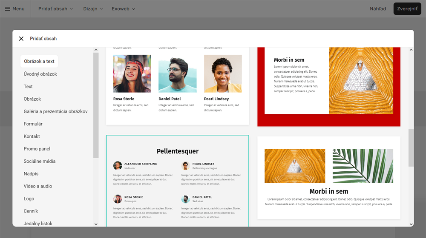Click sidebar scroll-up arrow
This screenshot has height=238, width=426.
(96, 50)
